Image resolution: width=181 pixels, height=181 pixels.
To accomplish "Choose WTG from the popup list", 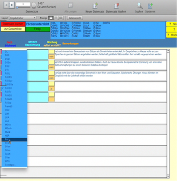I will 14,161.
